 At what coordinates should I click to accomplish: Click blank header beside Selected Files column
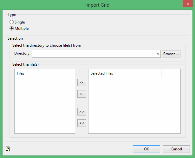(x=171, y=73)
